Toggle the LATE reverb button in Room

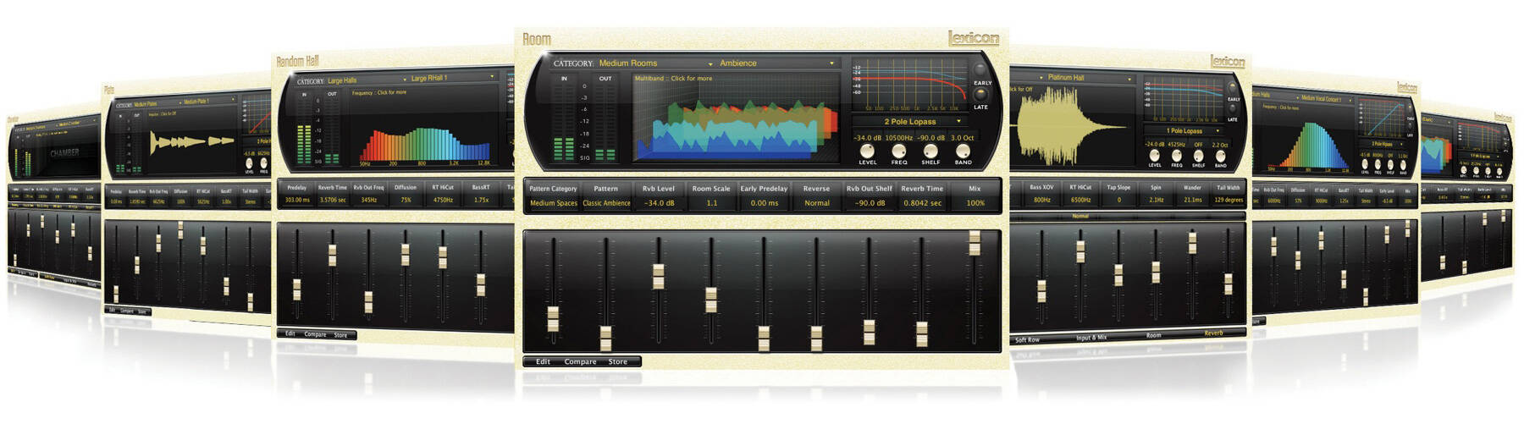[x=980, y=95]
